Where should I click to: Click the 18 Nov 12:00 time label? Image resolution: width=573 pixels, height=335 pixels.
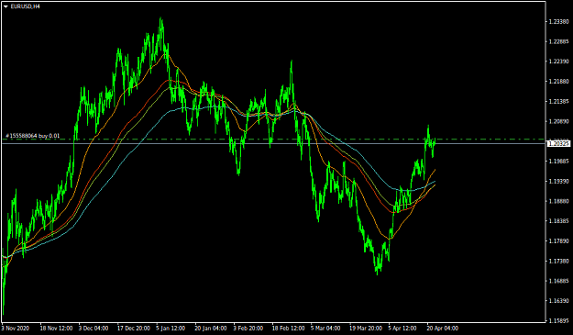click(56, 329)
